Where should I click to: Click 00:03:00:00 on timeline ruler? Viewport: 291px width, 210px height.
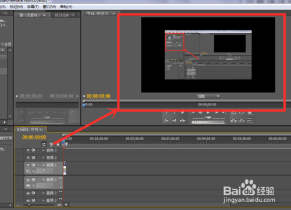[170, 138]
